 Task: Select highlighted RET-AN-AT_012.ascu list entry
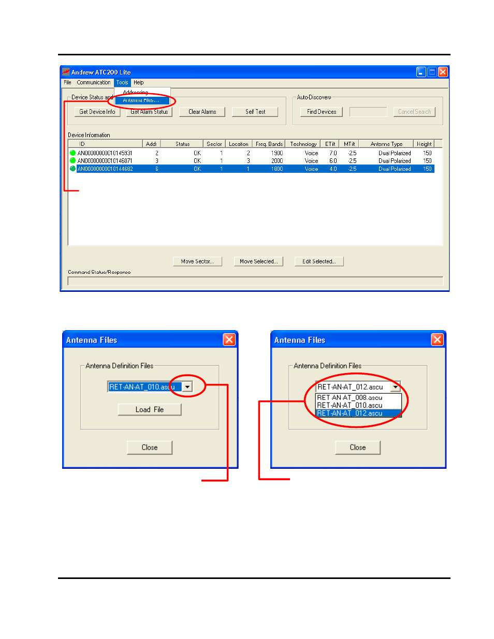tap(358, 413)
